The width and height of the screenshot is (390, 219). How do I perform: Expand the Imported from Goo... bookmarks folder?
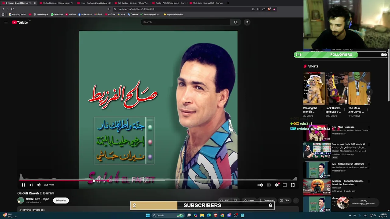(x=174, y=14)
